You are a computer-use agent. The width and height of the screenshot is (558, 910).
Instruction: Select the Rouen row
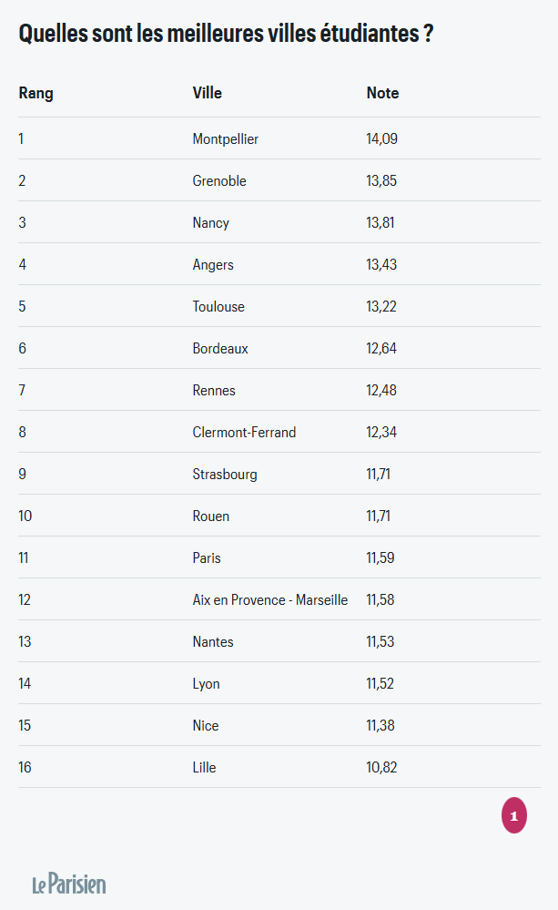[x=279, y=516]
